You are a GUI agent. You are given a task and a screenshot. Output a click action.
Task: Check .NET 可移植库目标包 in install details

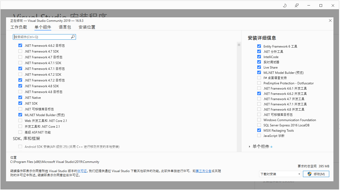[x=259, y=115]
